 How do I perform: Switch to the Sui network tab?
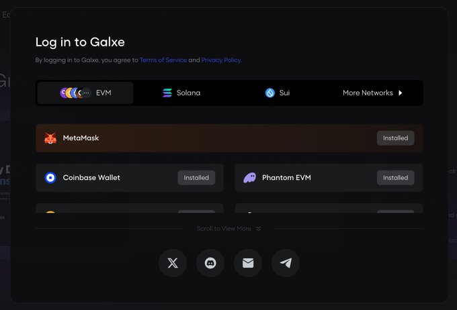[277, 93]
